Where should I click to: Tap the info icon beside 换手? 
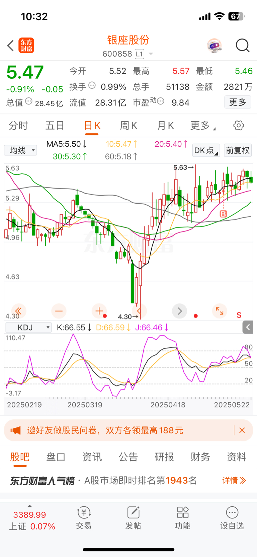tap(92, 85)
